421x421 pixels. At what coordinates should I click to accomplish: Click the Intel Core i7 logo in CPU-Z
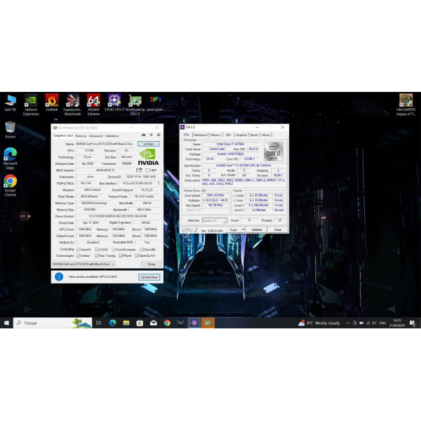tap(274, 152)
